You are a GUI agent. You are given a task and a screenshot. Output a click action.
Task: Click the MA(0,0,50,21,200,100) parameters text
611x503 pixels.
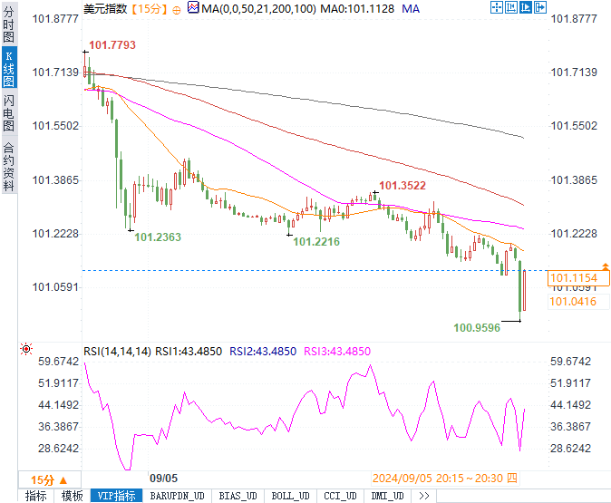tap(258, 8)
